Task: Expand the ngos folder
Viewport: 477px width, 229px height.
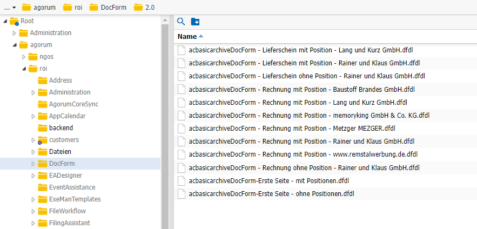Action: 24,57
